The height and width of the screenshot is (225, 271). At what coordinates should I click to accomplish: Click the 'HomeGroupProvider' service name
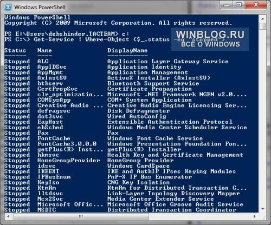[x=69, y=160]
